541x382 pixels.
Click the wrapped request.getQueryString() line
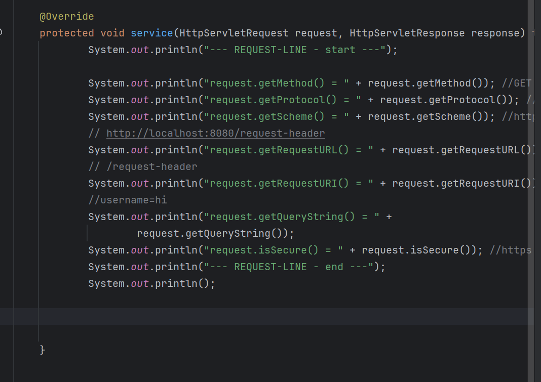click(x=215, y=233)
